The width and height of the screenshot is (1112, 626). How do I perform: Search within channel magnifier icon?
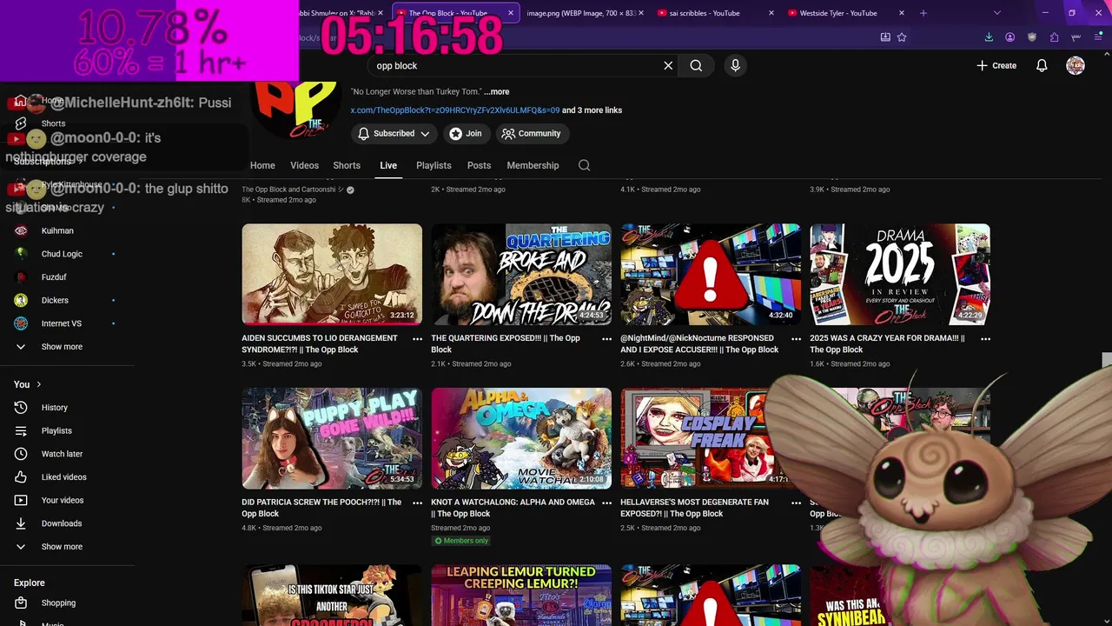pyautogui.click(x=584, y=165)
